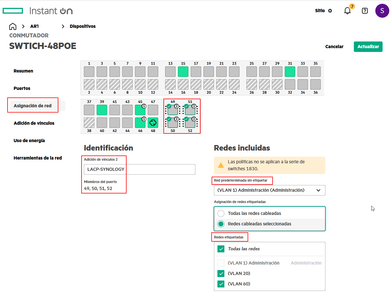Viewport: 391px width, 295px height.
Task: Click the home breadcrumb icon
Action: [13, 26]
